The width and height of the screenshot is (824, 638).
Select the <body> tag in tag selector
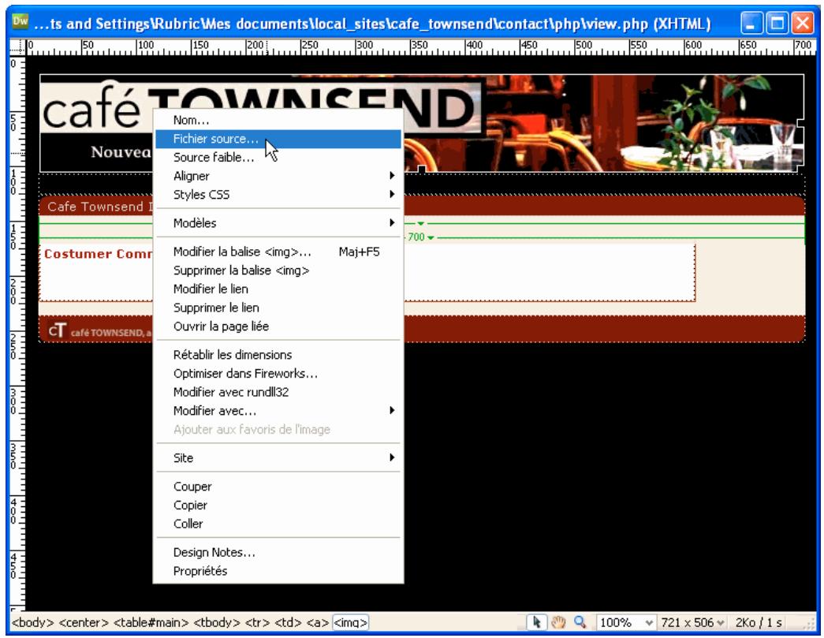pos(32,623)
